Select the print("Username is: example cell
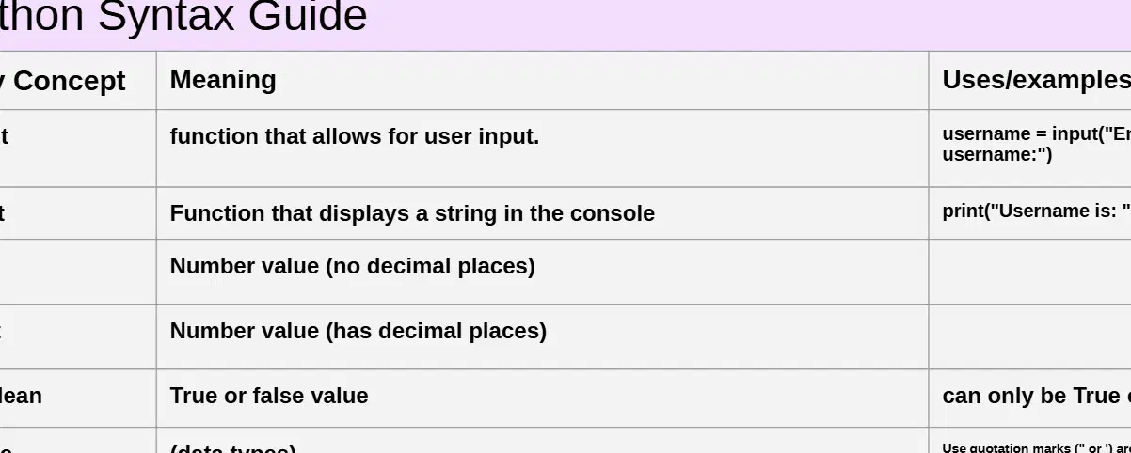 (x=1030, y=213)
